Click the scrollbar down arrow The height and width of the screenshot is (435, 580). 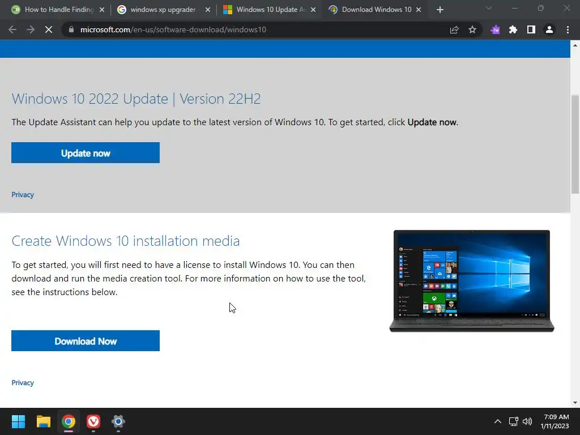[x=575, y=403]
